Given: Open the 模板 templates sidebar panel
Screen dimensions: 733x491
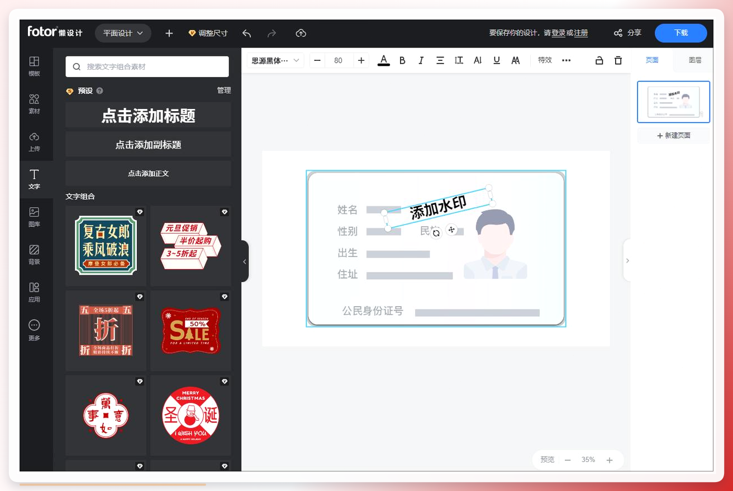Looking at the screenshot, I should coord(34,66).
